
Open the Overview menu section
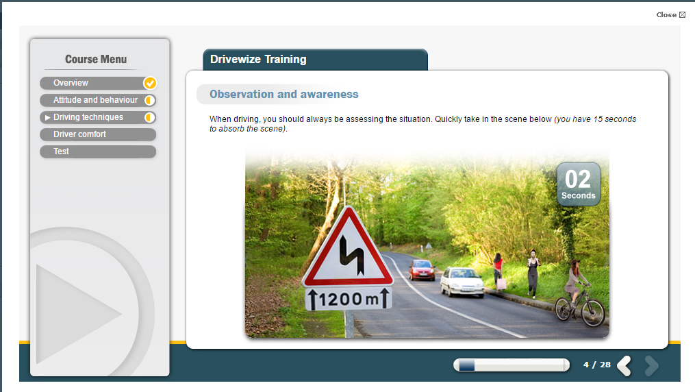point(71,83)
